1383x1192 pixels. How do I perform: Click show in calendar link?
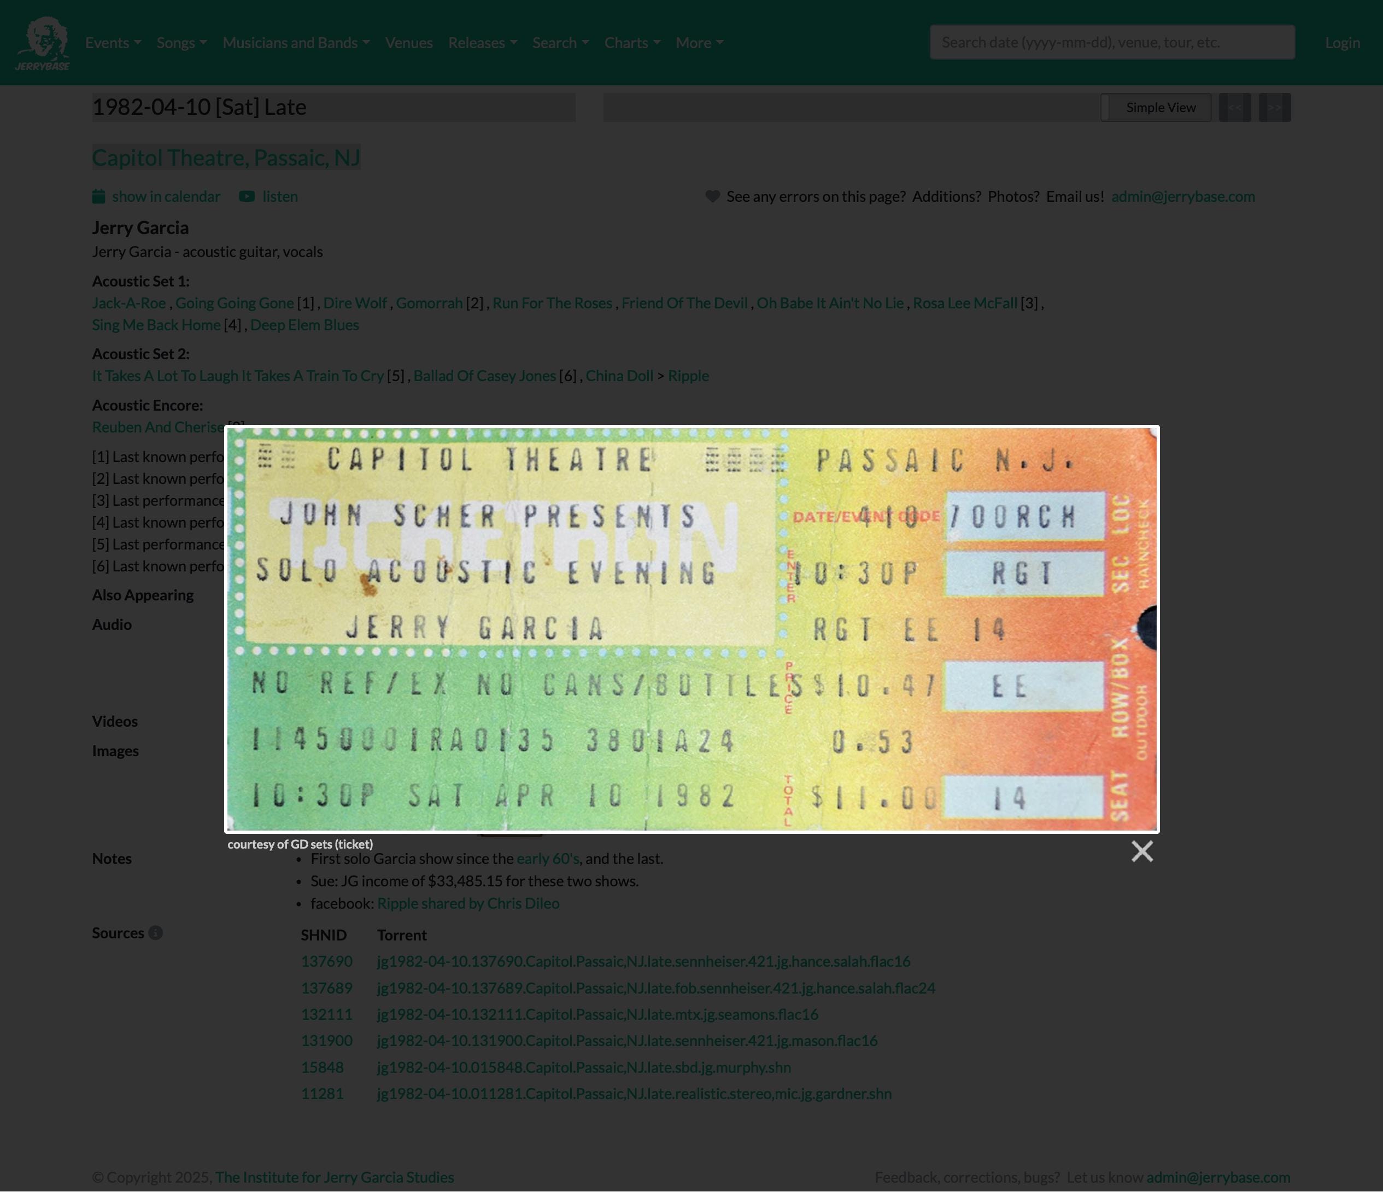[166, 196]
